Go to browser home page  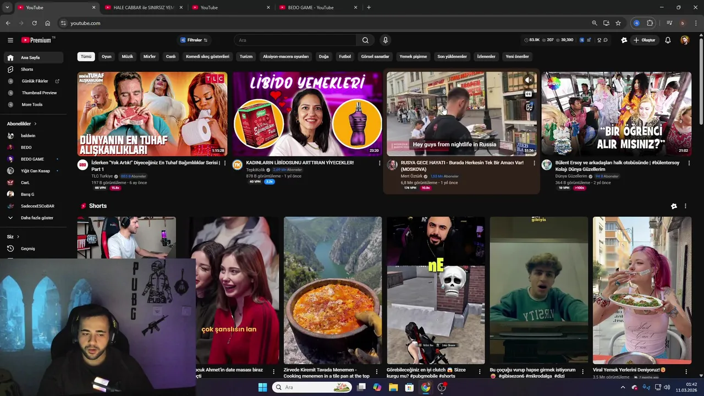tap(47, 23)
